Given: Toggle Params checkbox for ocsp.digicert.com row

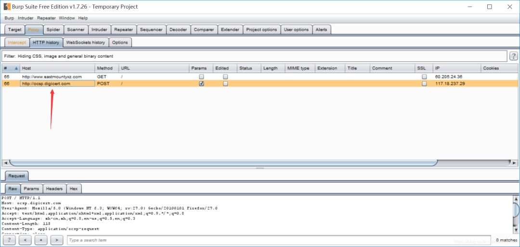Looking at the screenshot, I should click(201, 84).
